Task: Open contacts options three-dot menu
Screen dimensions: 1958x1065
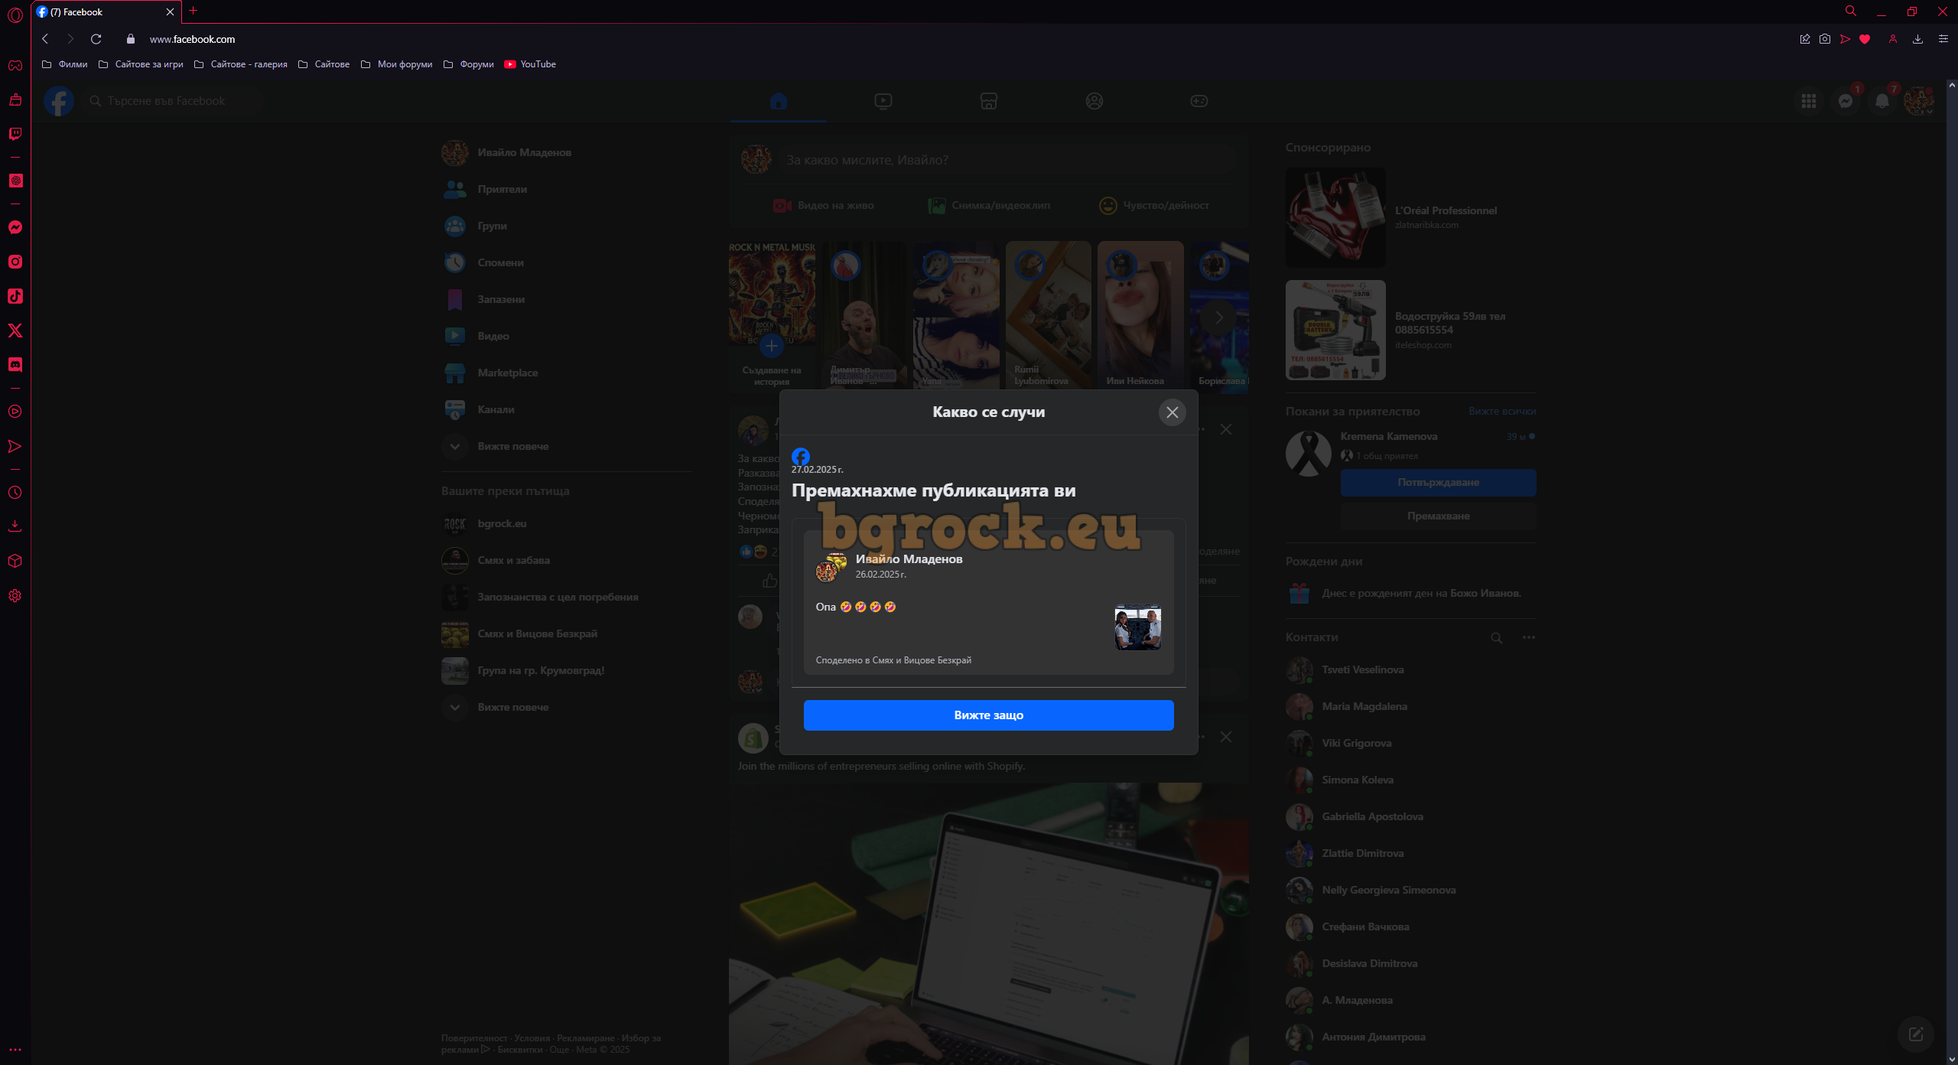Action: tap(1528, 637)
